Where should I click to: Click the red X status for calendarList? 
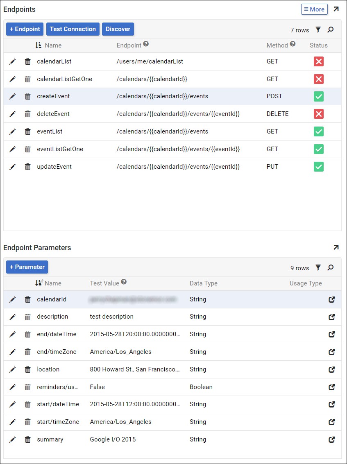point(318,61)
